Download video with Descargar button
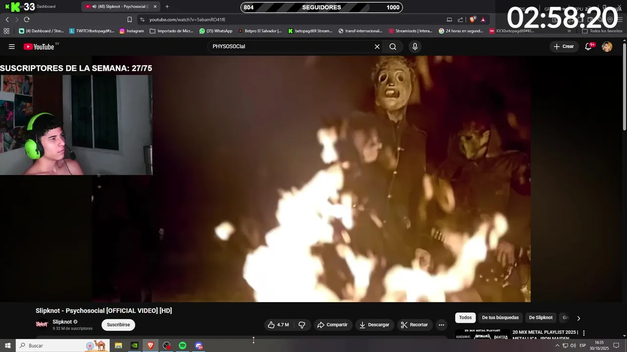Image resolution: width=627 pixels, height=352 pixels. [x=374, y=325]
